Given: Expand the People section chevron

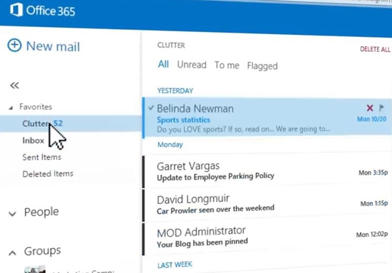Looking at the screenshot, I should (x=12, y=214).
